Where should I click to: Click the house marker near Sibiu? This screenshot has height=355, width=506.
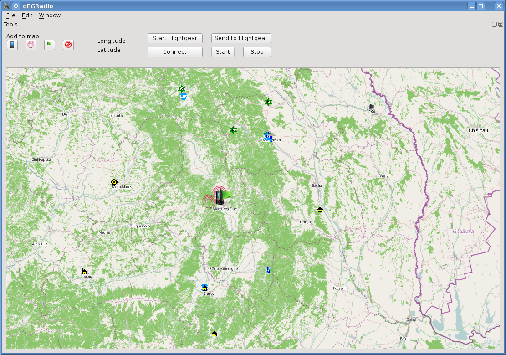coord(85,271)
